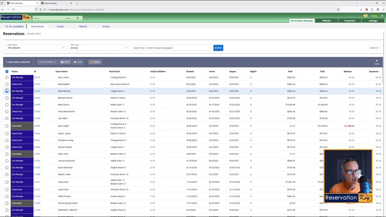Open the browser hamburger menu
Screen dimensions: 386x217
[383, 10]
